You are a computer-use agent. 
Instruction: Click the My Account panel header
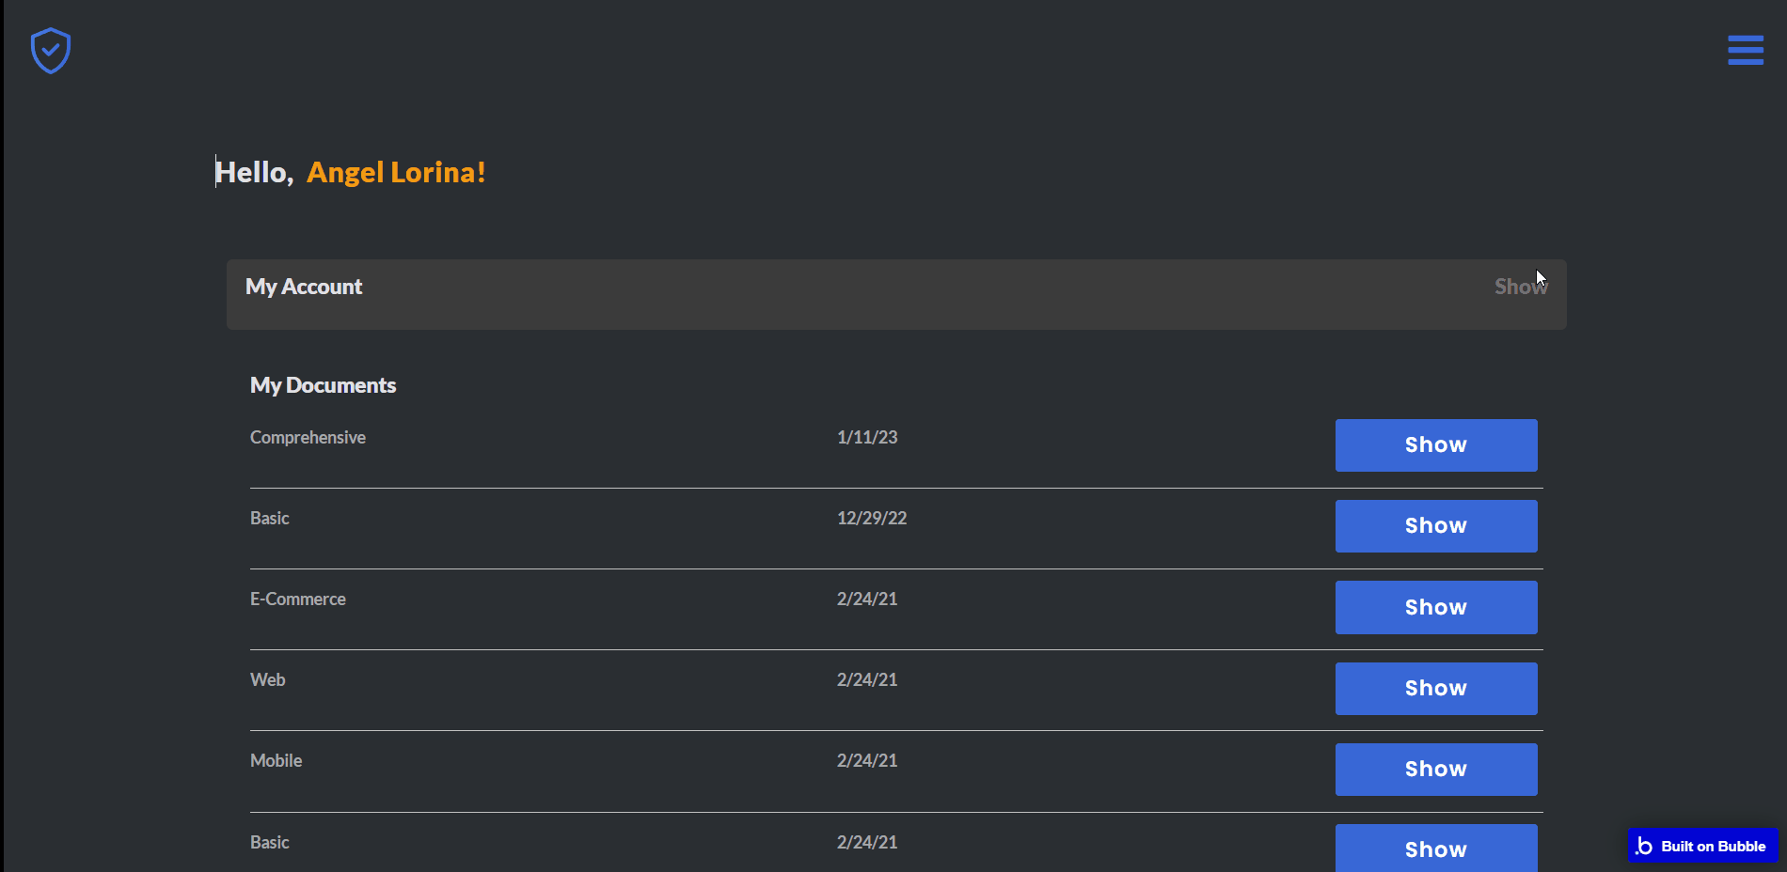point(303,288)
